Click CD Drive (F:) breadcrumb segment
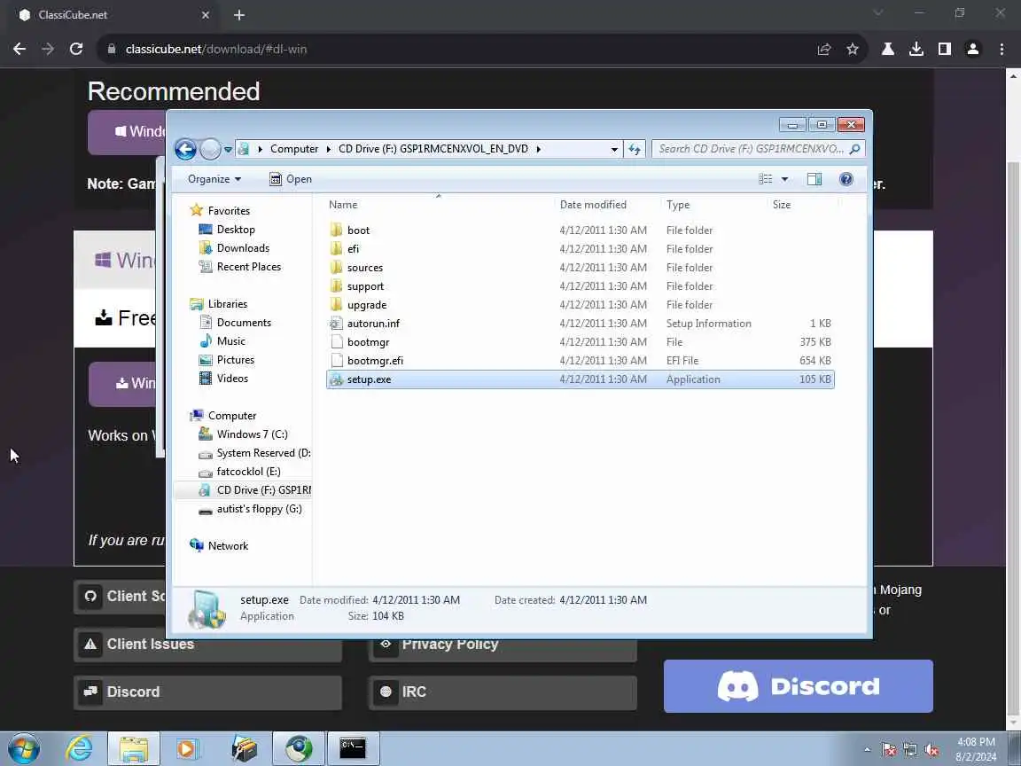This screenshot has width=1021, height=766. pyautogui.click(x=433, y=149)
